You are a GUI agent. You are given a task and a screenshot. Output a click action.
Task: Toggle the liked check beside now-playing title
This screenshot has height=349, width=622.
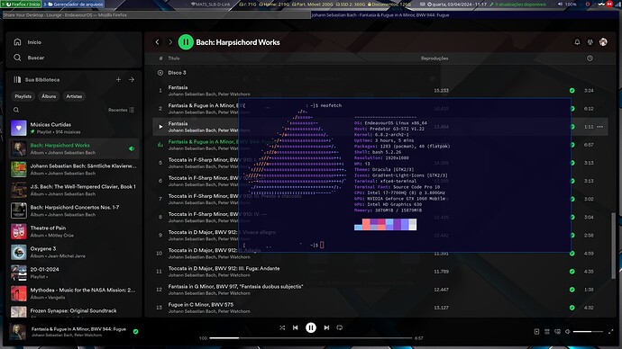(135, 332)
